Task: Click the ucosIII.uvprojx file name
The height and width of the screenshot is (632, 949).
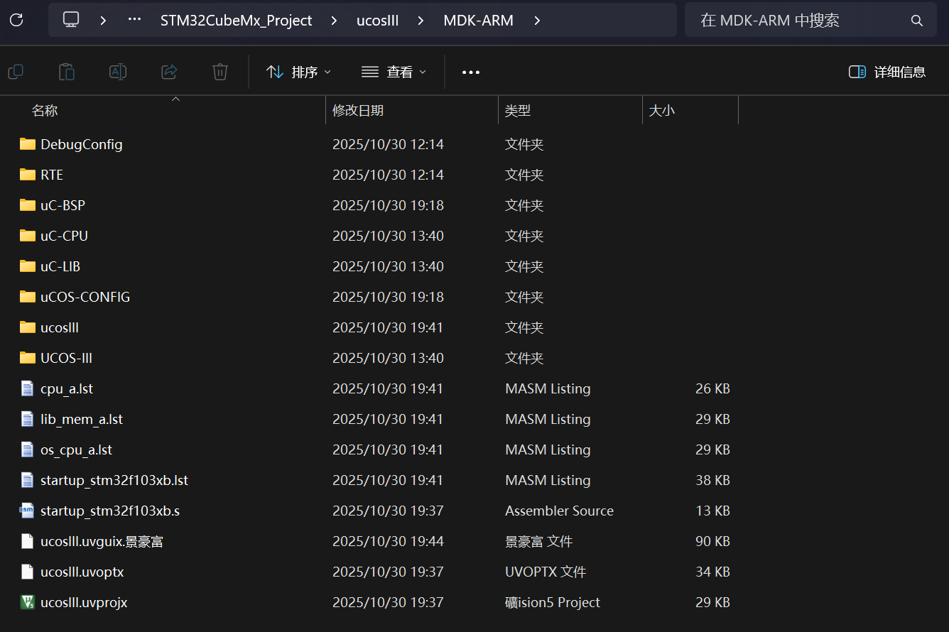Action: tap(84, 602)
